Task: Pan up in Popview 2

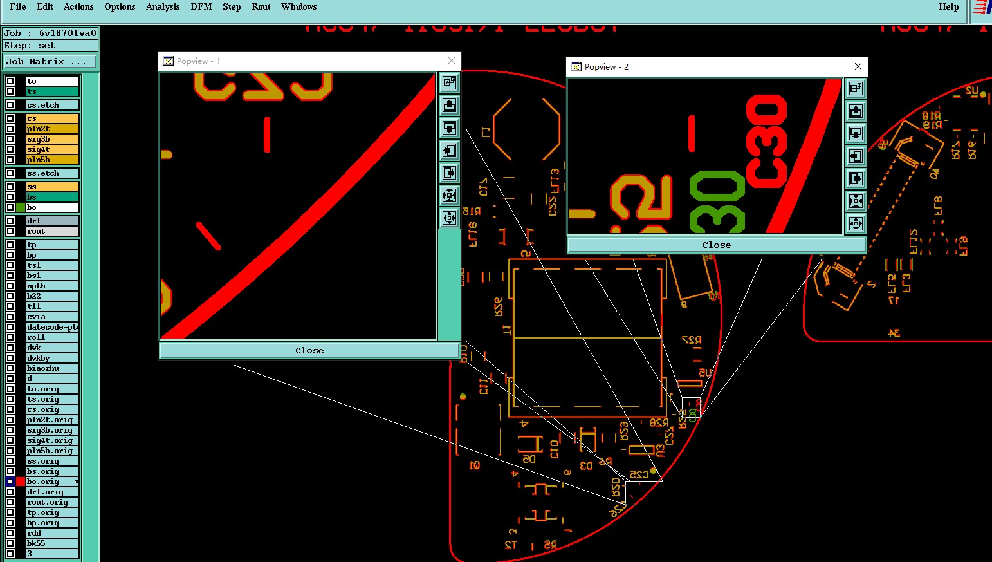Action: [x=856, y=111]
